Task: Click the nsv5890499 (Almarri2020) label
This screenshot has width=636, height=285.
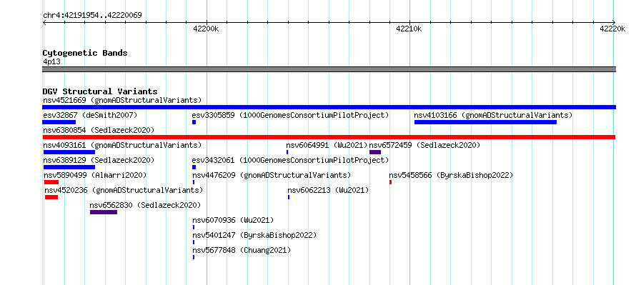Action: point(95,175)
